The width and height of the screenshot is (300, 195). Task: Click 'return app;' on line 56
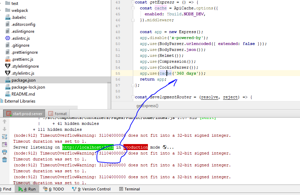coord(153,80)
